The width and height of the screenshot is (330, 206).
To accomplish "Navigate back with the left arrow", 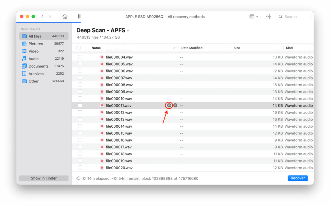I will tap(43, 16).
